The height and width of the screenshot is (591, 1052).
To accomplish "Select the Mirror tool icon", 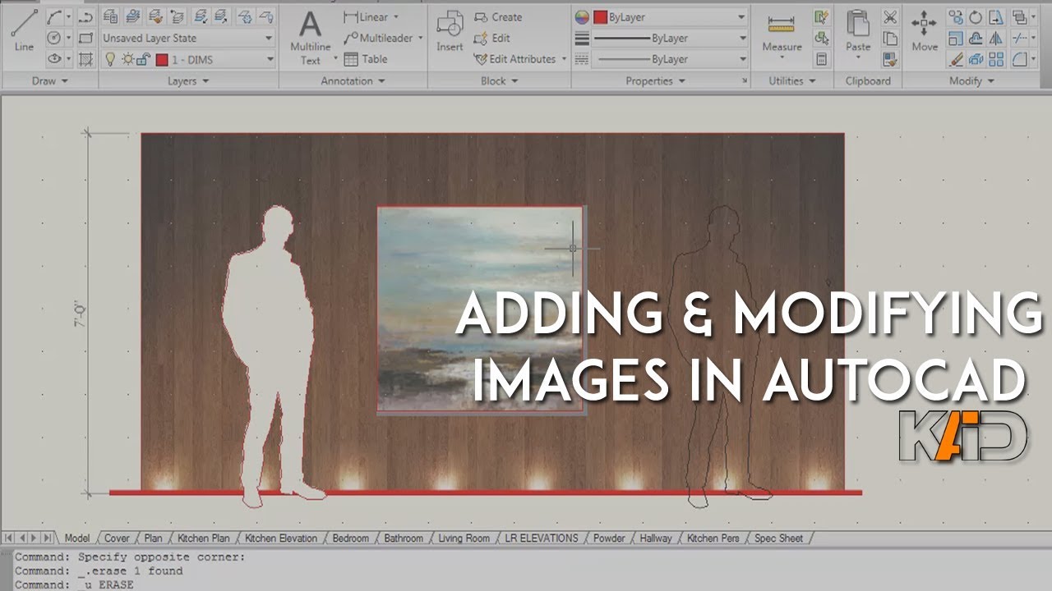I will pos(996,38).
